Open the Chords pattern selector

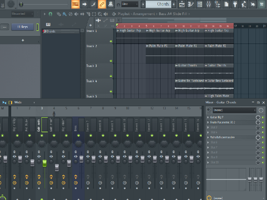coord(159,4)
